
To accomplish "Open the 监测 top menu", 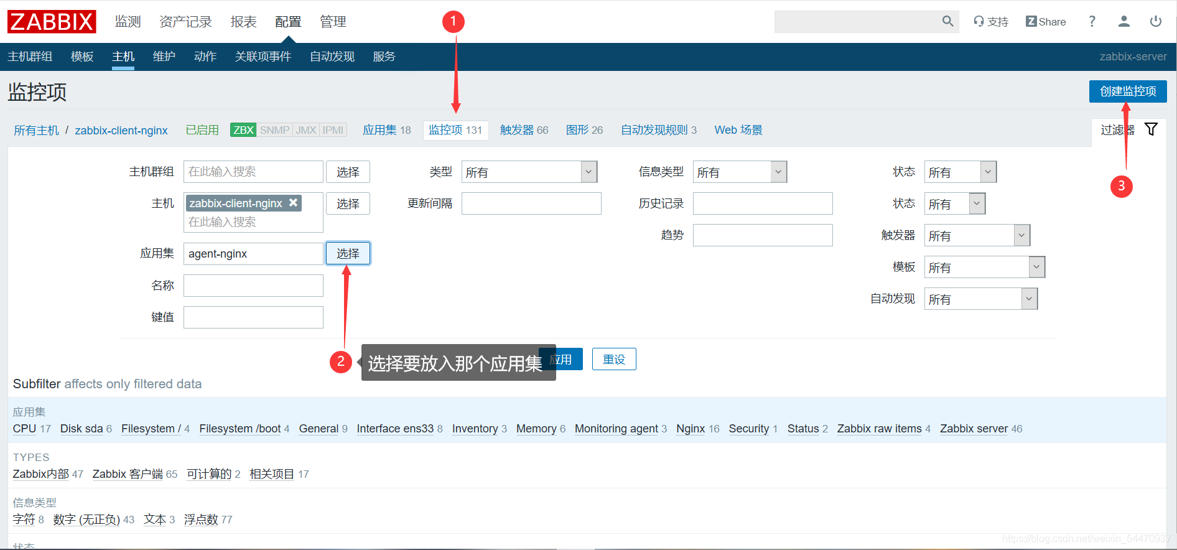I will 128,22.
